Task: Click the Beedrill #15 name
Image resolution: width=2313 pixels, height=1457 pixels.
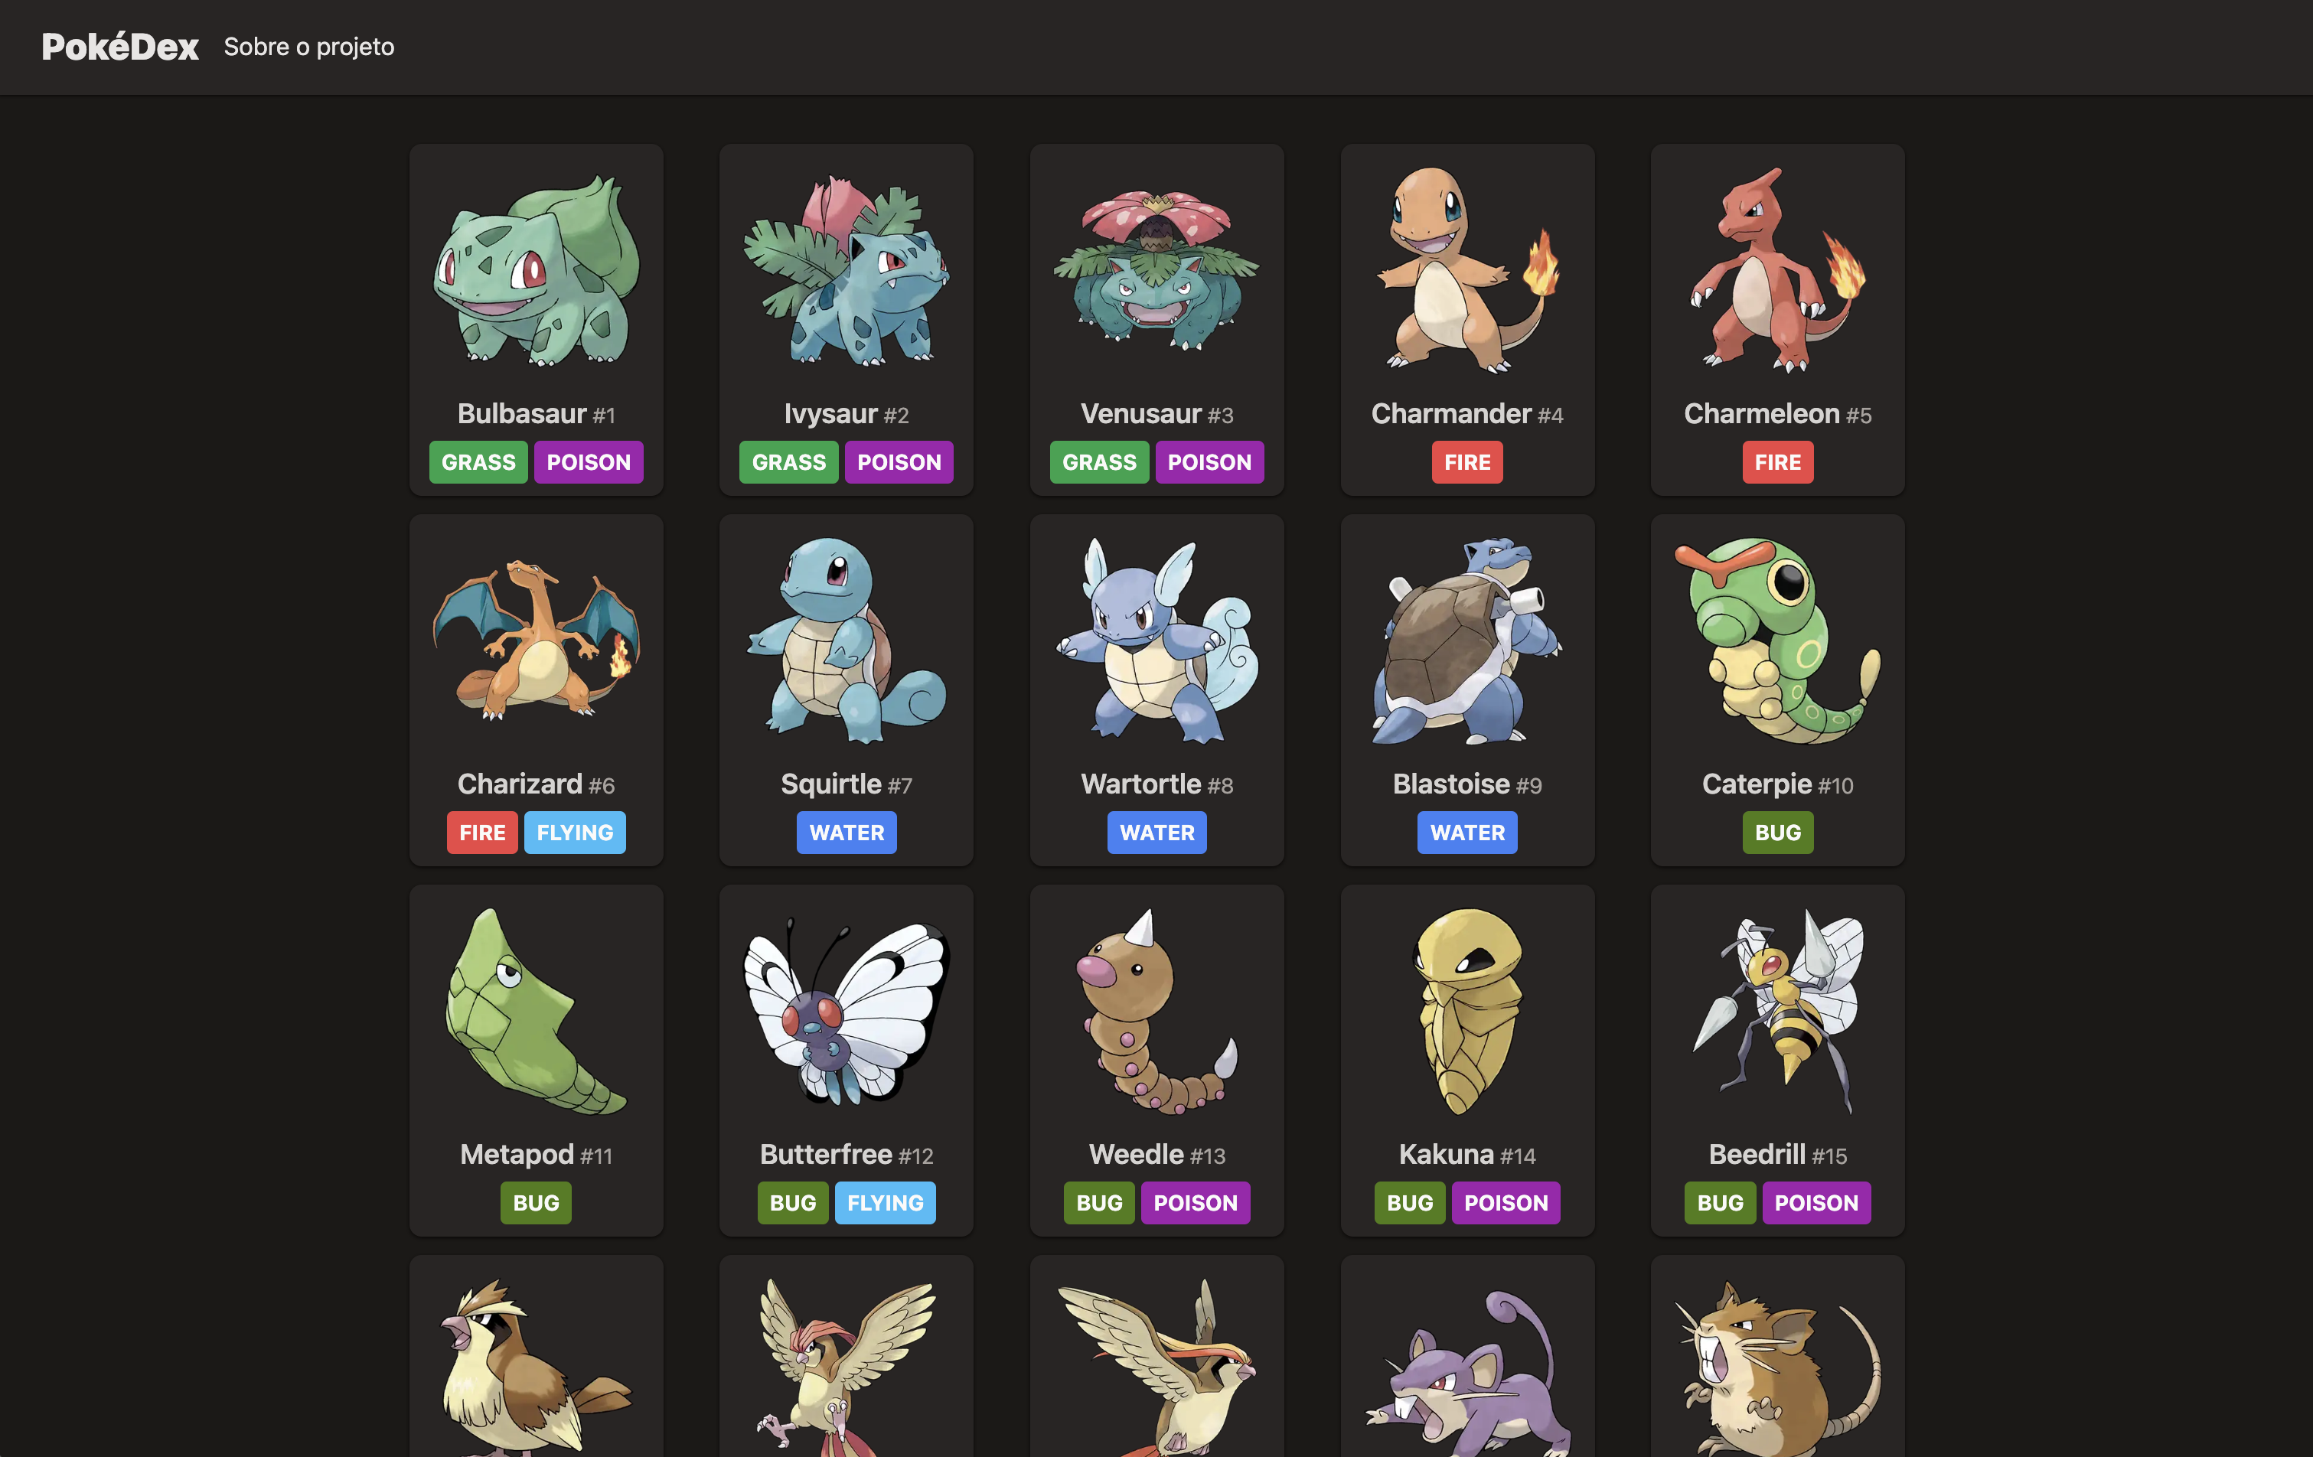Action: tap(1778, 1155)
